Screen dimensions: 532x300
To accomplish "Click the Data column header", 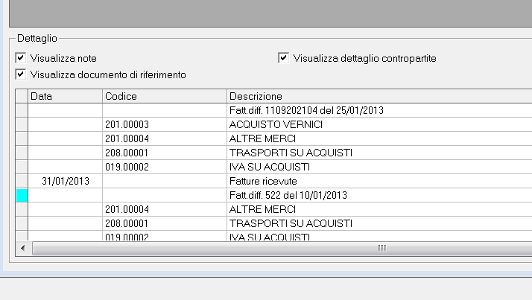I will [65, 96].
